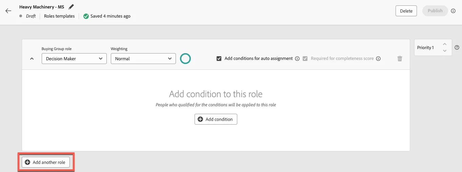Click the Publish button
Image resolution: width=462 pixels, height=172 pixels.
tap(435, 11)
